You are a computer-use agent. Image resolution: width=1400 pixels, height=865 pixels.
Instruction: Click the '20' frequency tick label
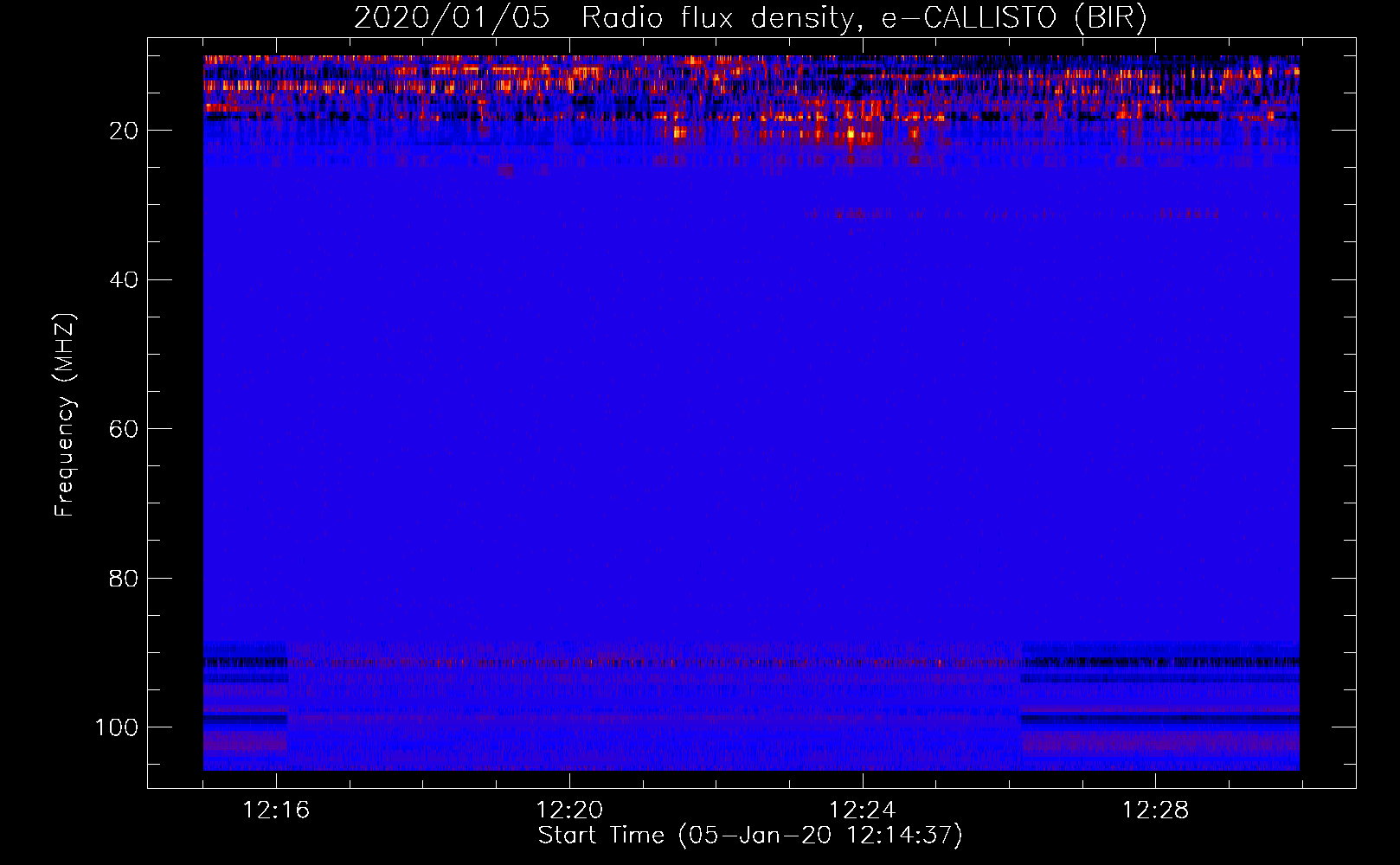[124, 131]
